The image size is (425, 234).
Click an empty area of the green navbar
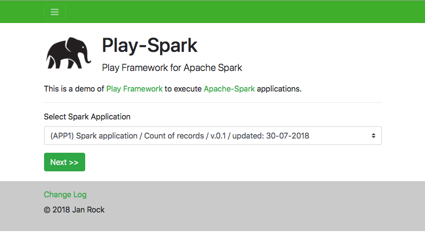tap(245, 12)
